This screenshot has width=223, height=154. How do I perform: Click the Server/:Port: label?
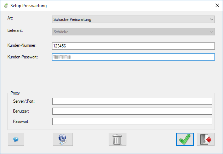point(24,101)
